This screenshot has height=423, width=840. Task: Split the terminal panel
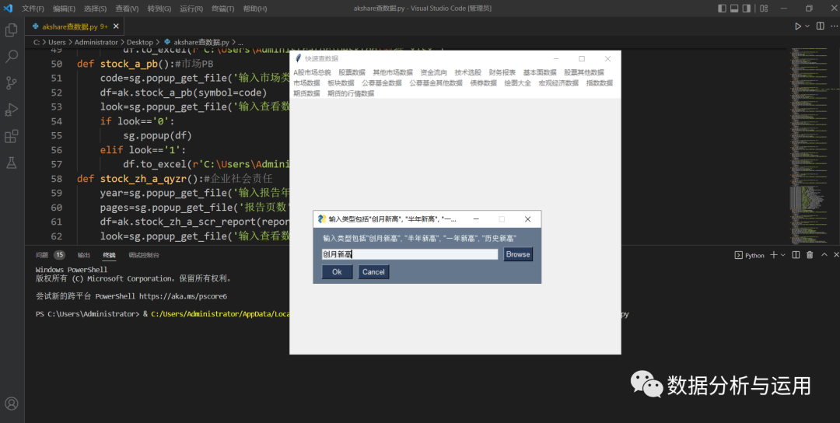(x=796, y=255)
